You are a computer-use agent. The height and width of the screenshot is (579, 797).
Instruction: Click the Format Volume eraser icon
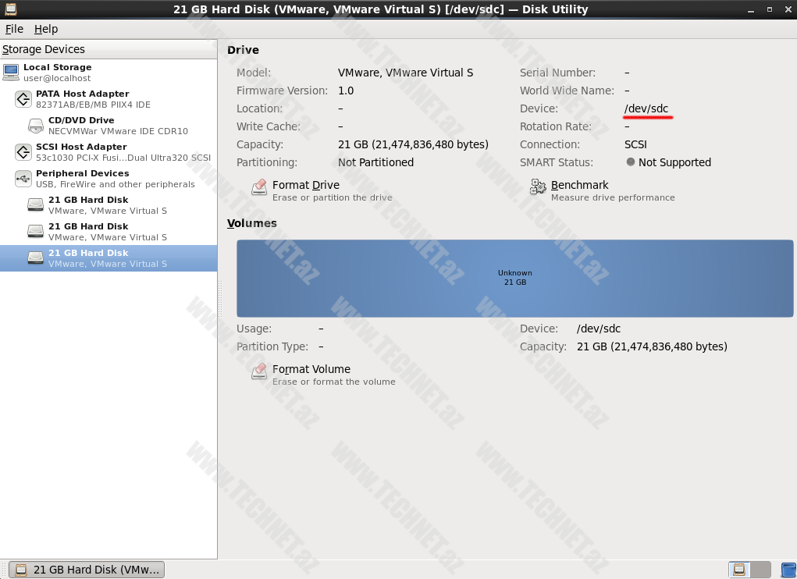point(259,372)
